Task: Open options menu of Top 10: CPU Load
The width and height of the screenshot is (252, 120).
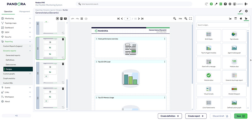Action: 164,62
